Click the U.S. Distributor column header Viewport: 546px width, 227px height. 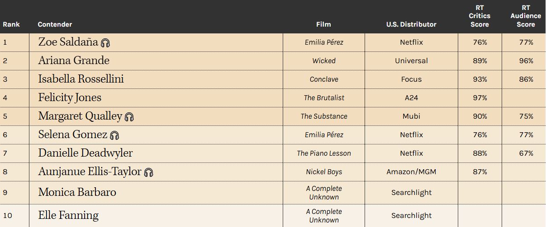411,24
